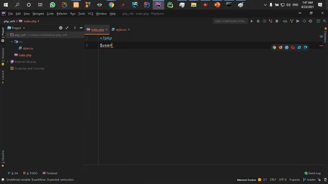Open the Edit menu
Screen dimensions: 328x184
tap(18, 14)
